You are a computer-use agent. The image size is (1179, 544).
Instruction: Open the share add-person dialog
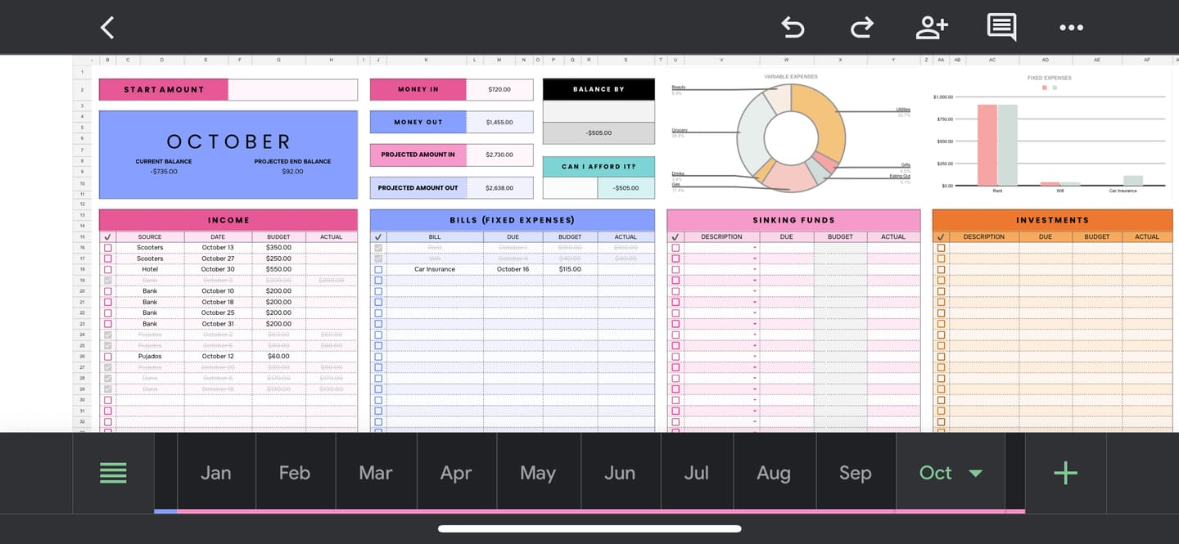pyautogui.click(x=932, y=27)
